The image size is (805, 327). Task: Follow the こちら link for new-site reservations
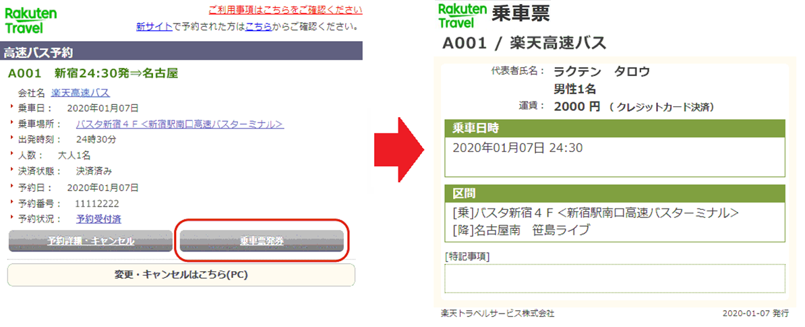[x=258, y=26]
